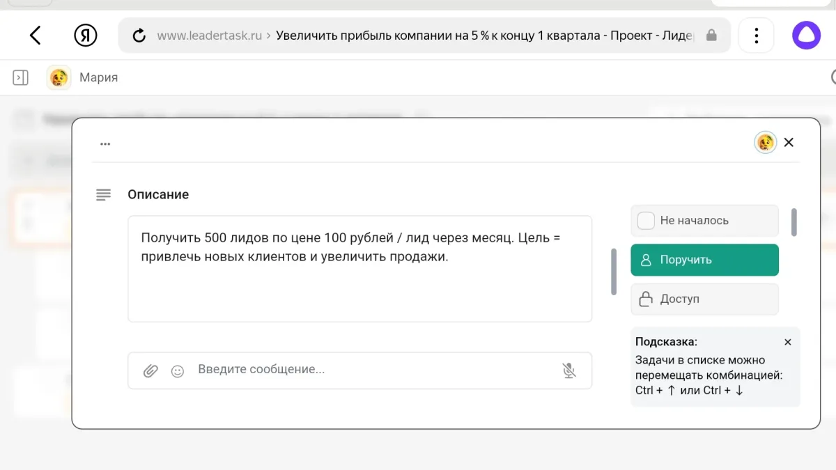Select the paperclip attachment icon

point(150,370)
